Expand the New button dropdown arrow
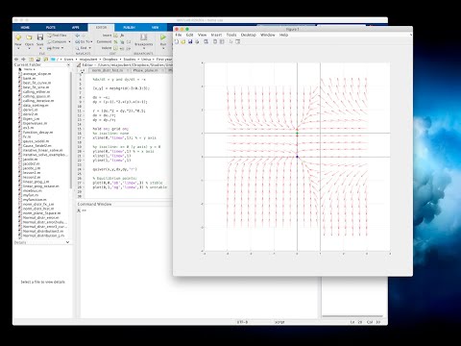 [18, 49]
